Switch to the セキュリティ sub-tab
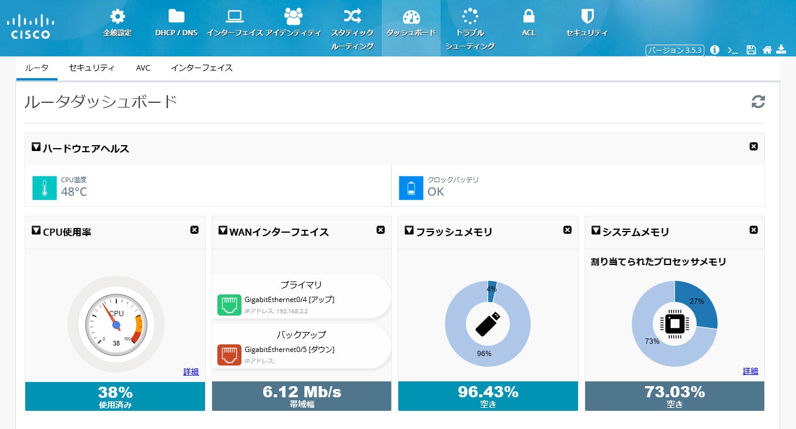Image resolution: width=796 pixels, height=429 pixels. (x=92, y=68)
